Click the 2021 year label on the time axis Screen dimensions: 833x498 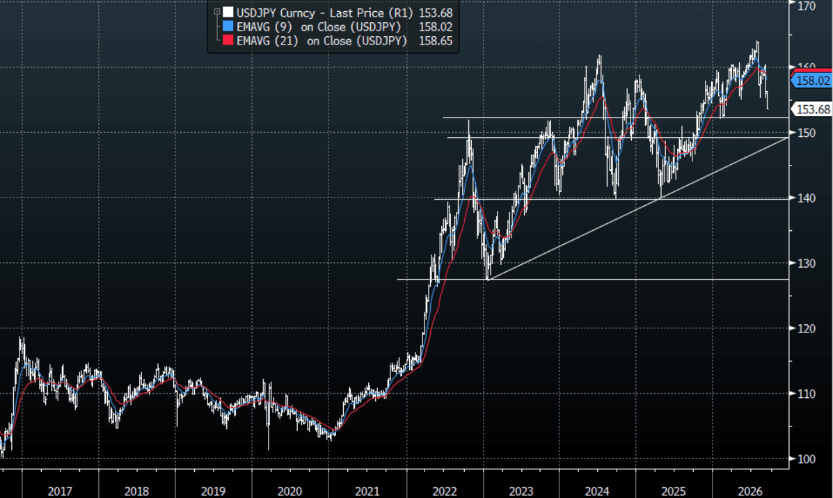tap(367, 491)
